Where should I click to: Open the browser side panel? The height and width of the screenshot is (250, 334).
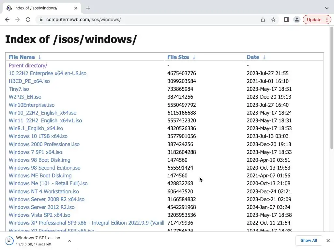click(286, 20)
